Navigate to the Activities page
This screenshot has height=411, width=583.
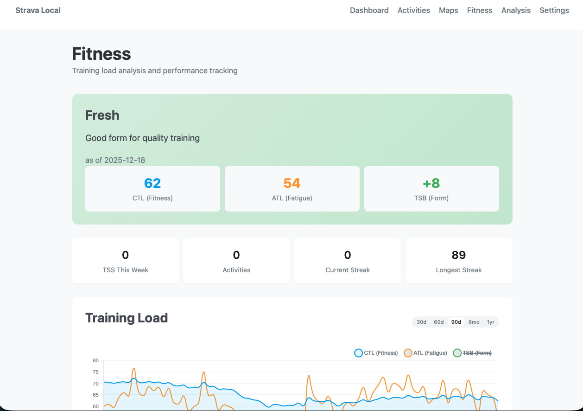pos(413,10)
